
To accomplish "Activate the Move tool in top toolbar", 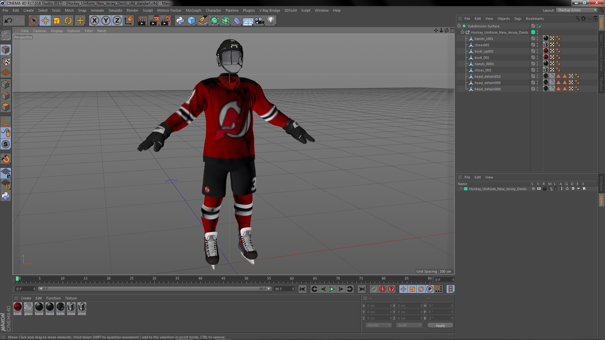I will click(45, 21).
